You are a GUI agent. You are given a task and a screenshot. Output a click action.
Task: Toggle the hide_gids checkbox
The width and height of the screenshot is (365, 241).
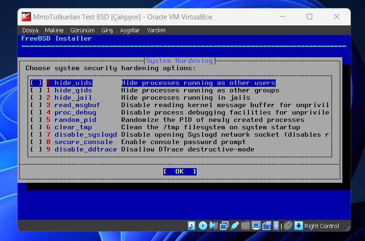coord(36,90)
